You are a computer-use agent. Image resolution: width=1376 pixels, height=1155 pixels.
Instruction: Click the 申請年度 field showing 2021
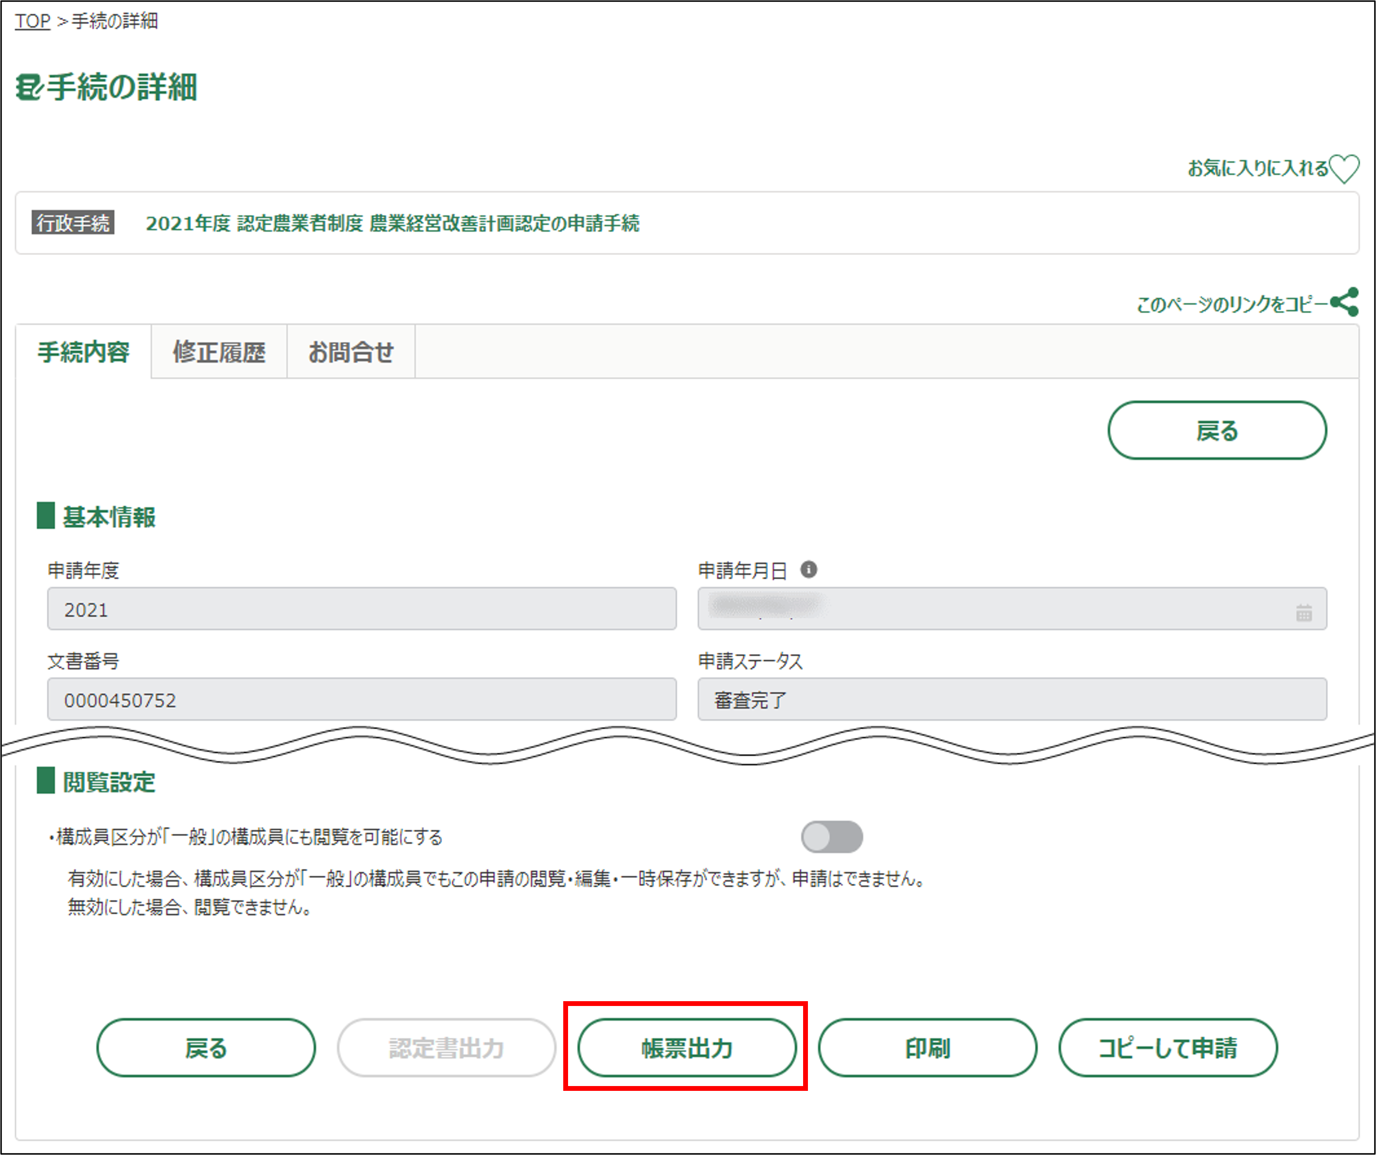(361, 609)
